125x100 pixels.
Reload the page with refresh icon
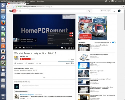coord(13,6)
